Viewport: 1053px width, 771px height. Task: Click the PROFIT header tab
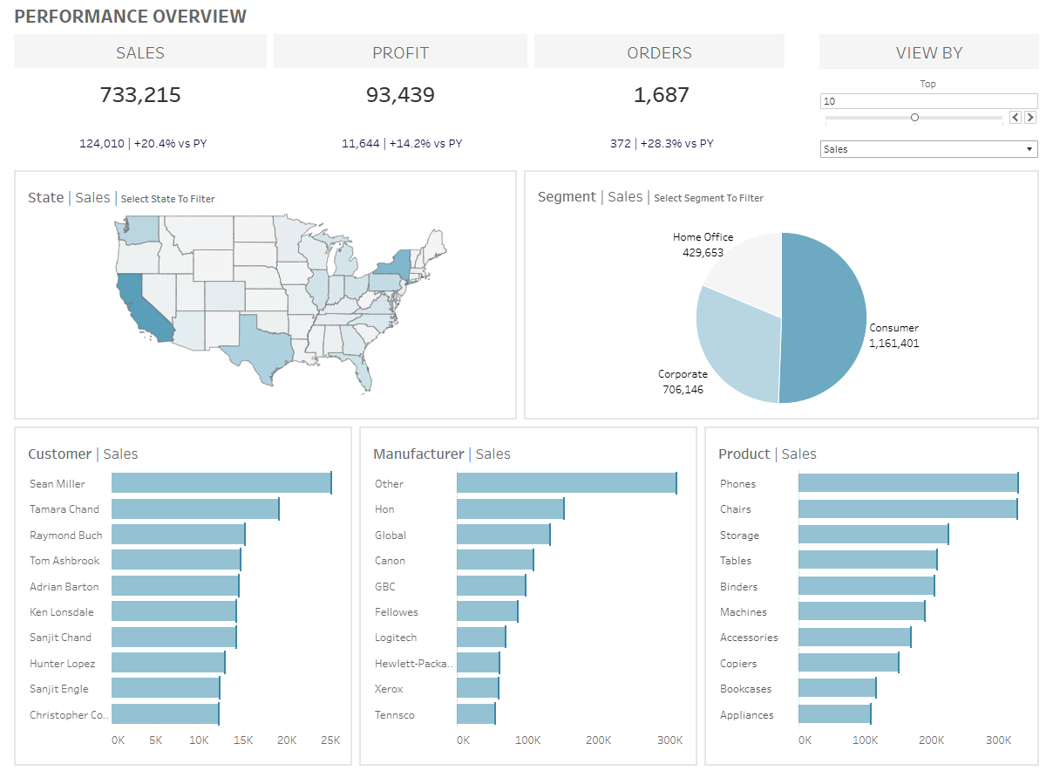[x=400, y=51]
